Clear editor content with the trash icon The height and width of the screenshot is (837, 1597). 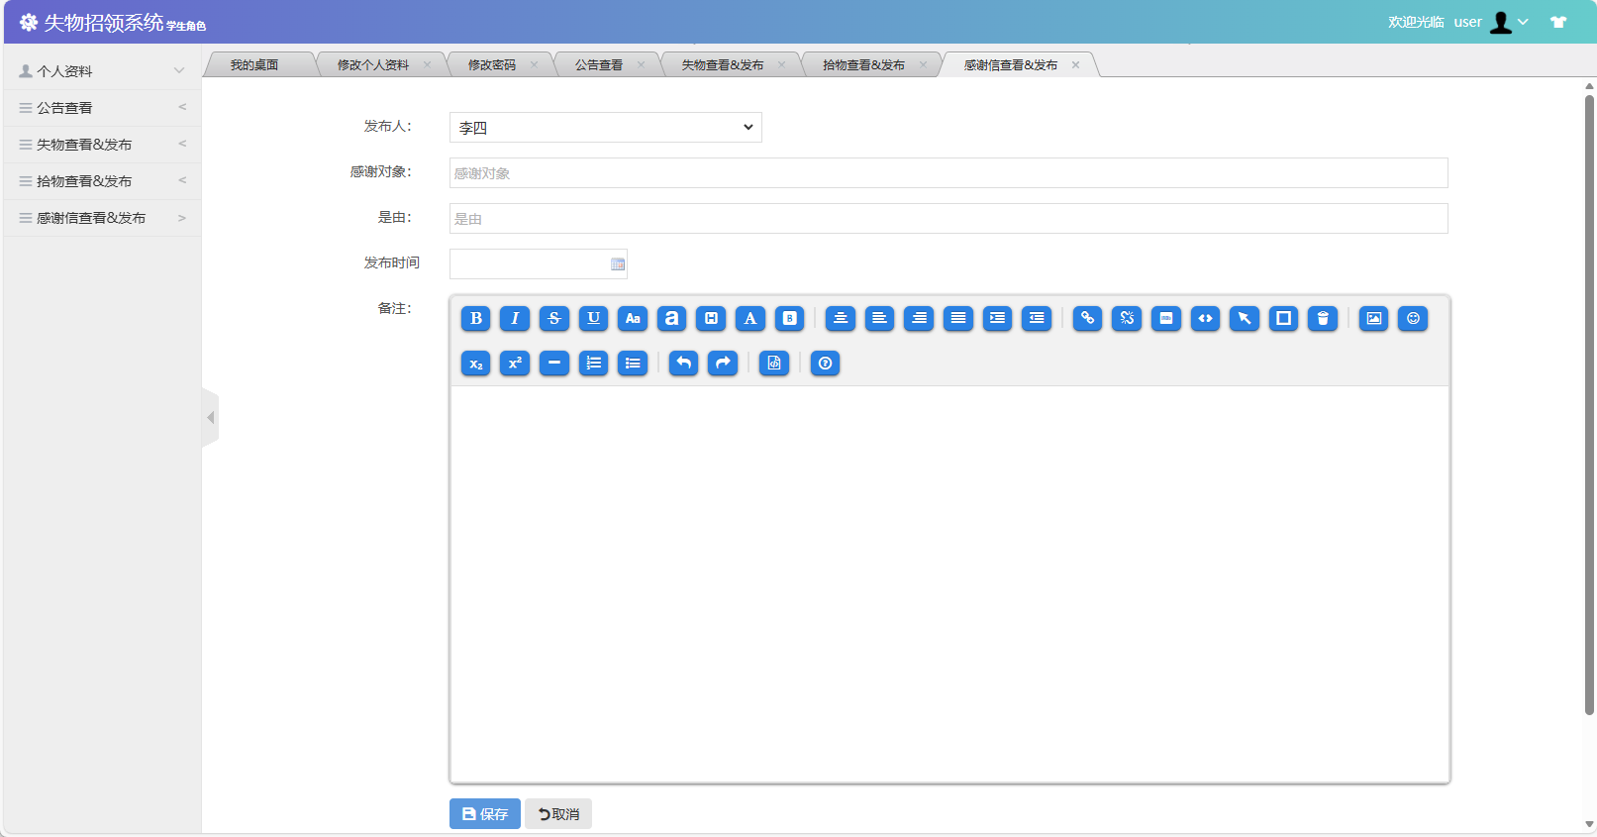pyautogui.click(x=1323, y=318)
